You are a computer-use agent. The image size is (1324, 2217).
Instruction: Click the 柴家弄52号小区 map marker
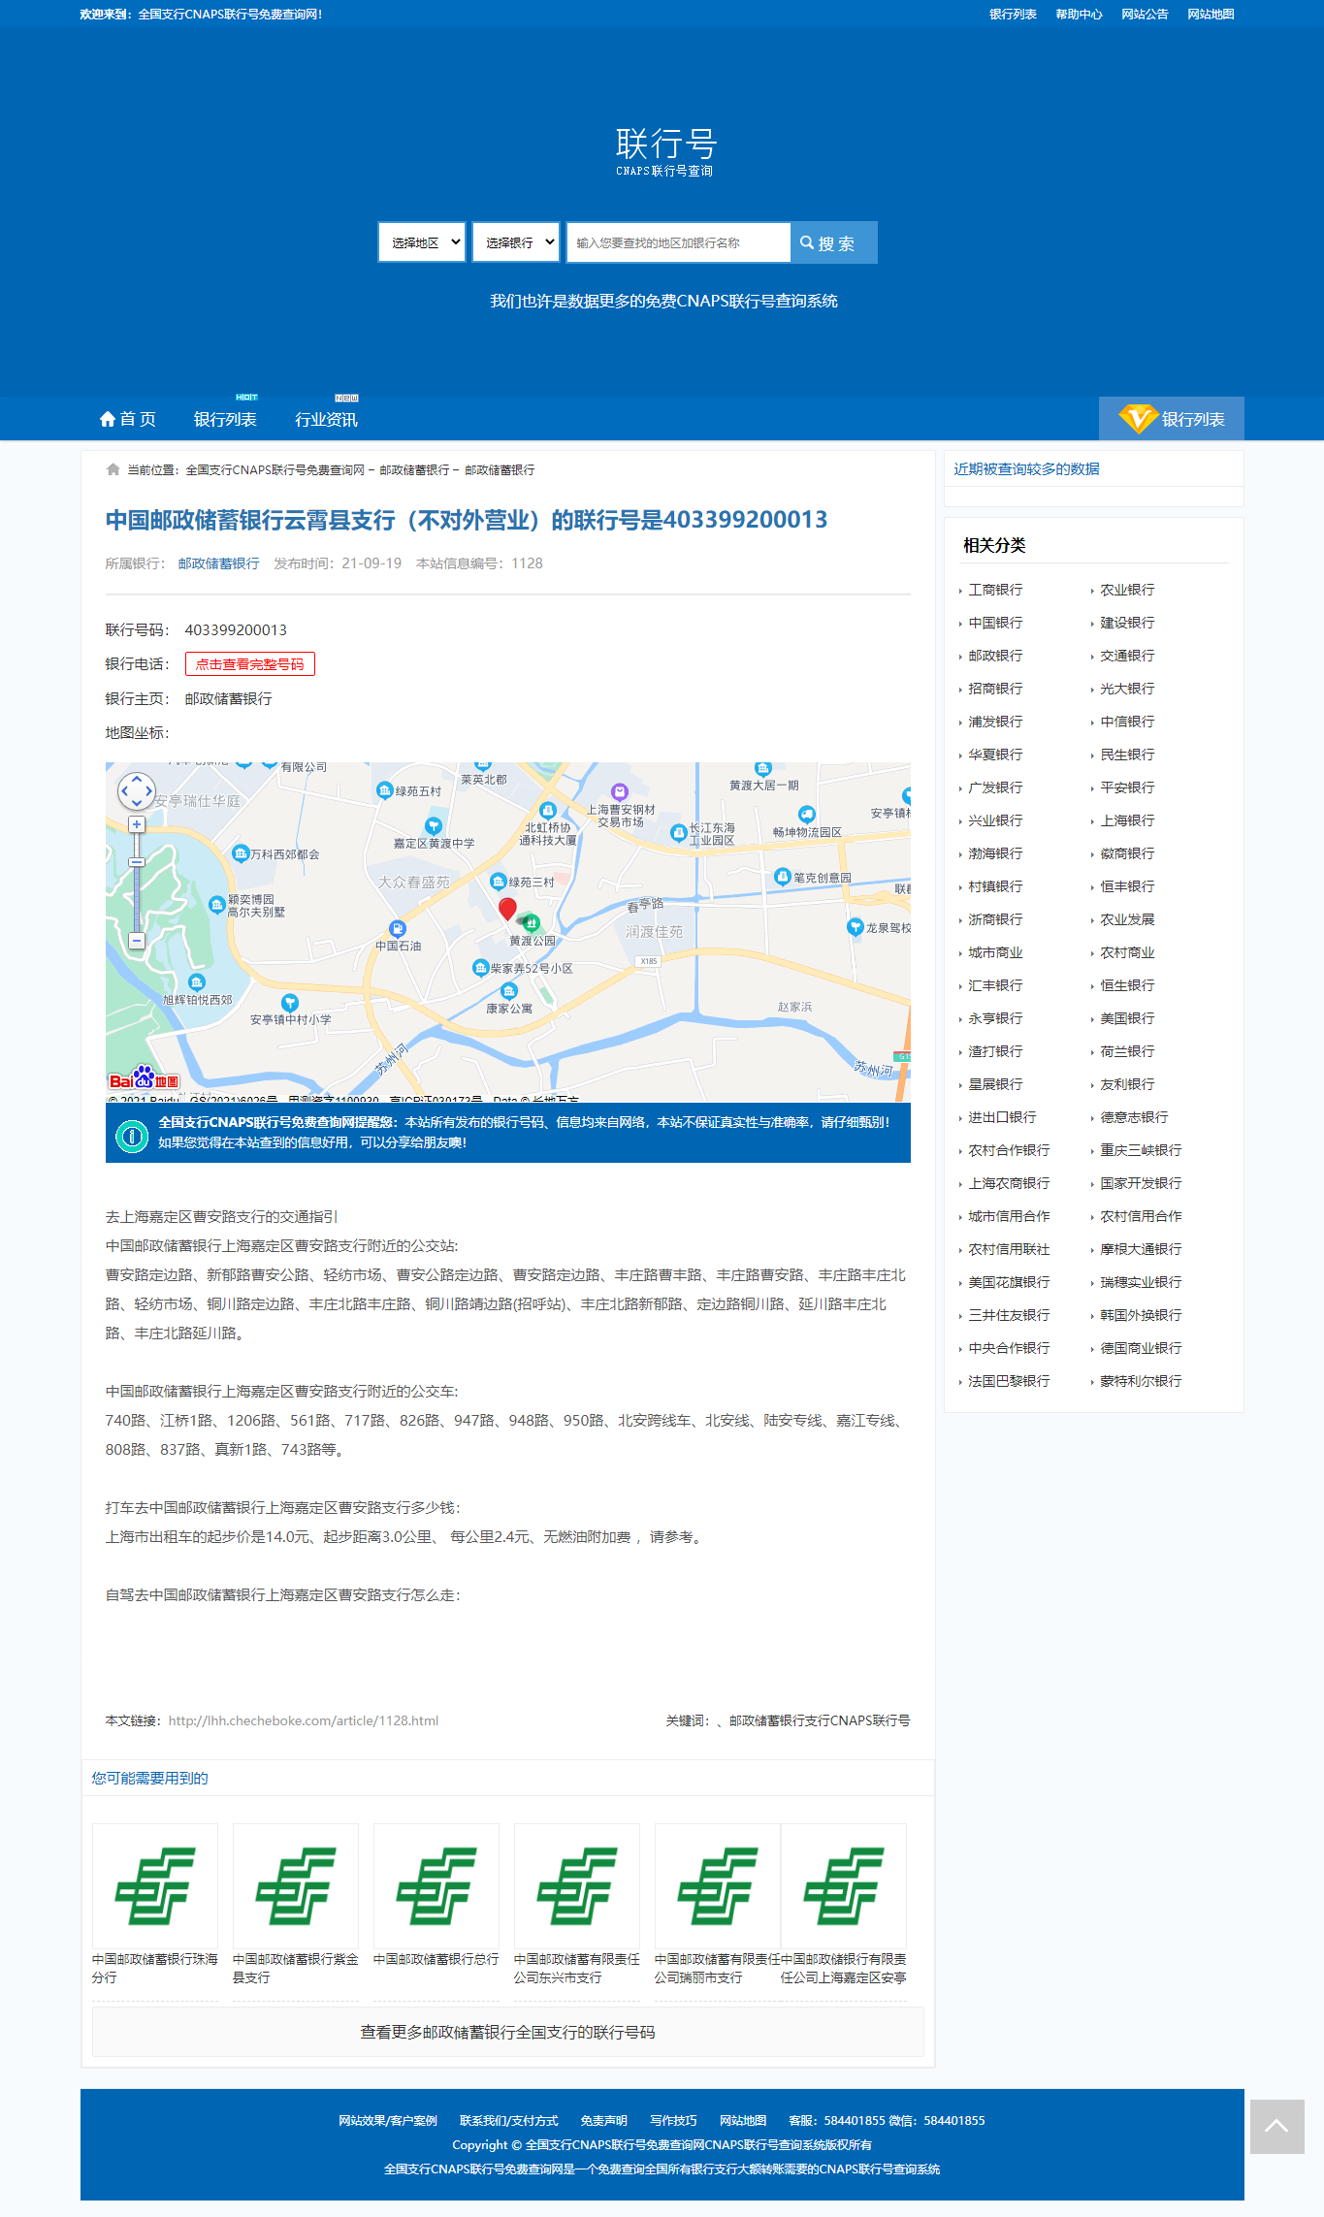pos(480,967)
